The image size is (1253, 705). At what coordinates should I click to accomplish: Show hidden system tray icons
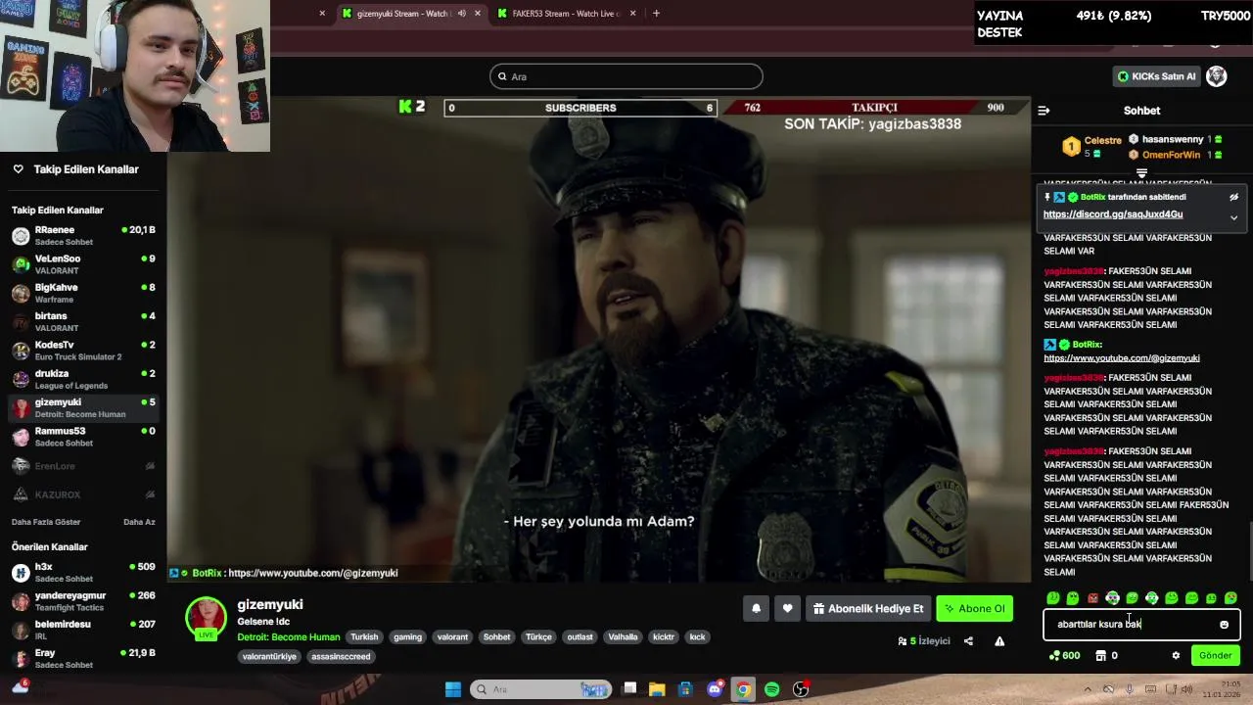coord(1088,689)
